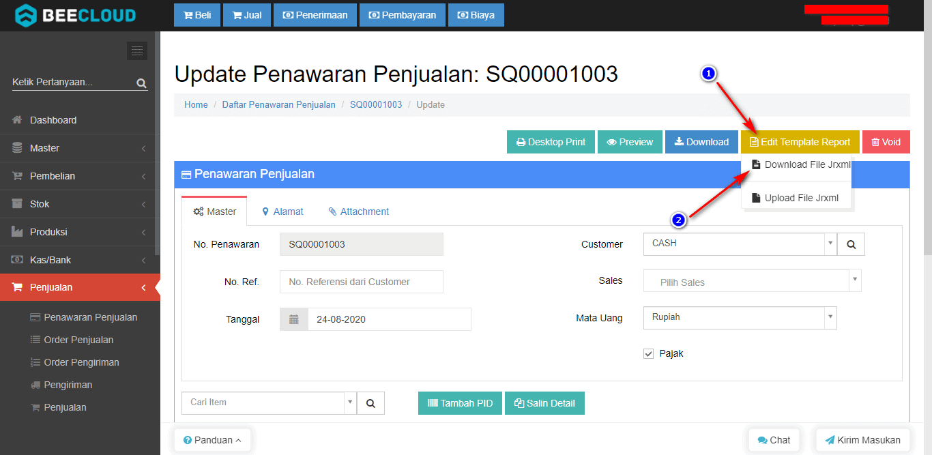The height and width of the screenshot is (455, 932).
Task: Click the sidebar hamburger menu icon
Action: point(137,50)
